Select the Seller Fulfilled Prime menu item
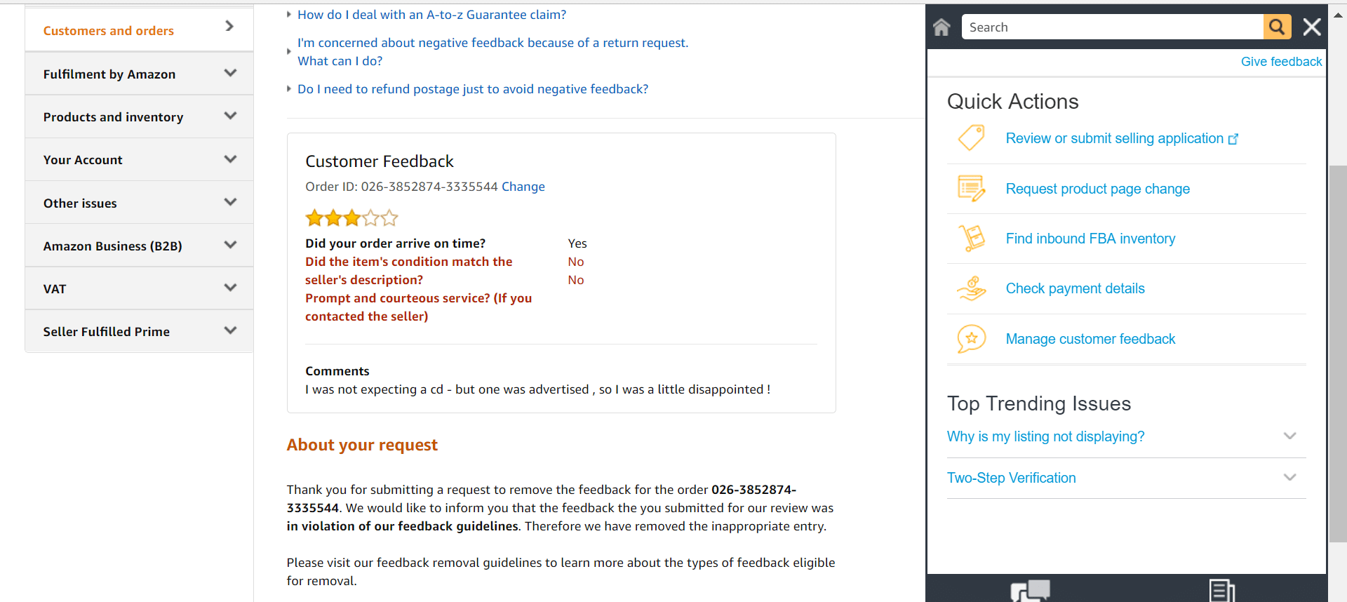1347x602 pixels. [139, 331]
